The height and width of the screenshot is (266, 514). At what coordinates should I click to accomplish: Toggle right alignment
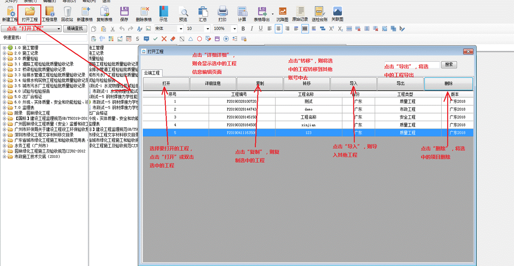point(287,28)
